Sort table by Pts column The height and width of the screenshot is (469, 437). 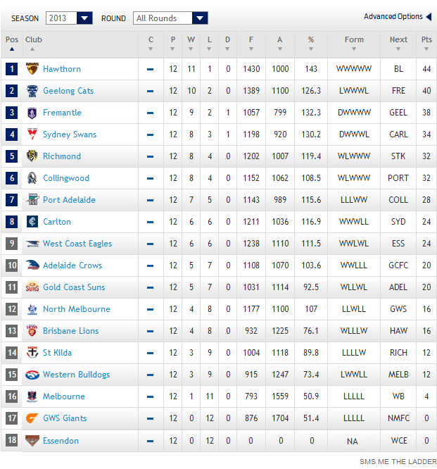[426, 40]
